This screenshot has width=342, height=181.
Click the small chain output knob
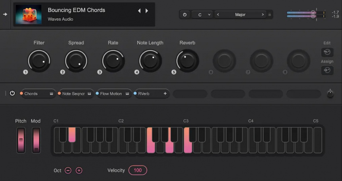[x=330, y=94]
